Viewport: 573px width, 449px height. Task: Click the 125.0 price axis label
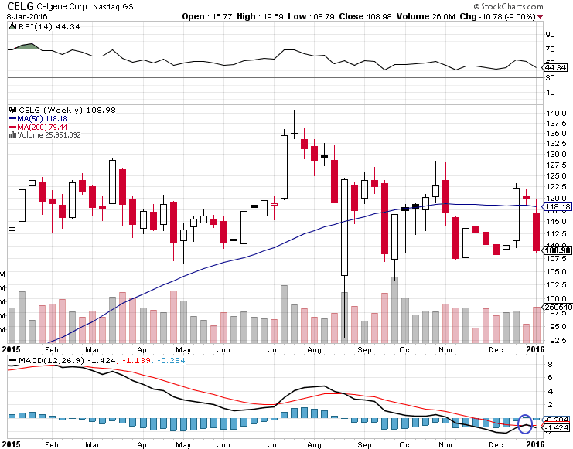[556, 175]
